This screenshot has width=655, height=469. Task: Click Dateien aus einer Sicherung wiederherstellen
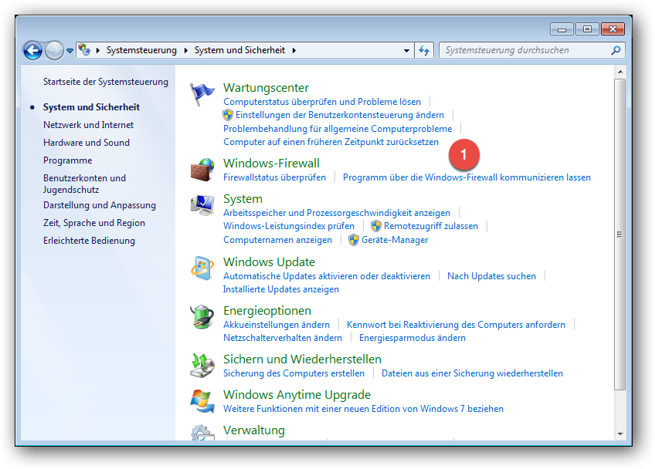[x=473, y=373]
